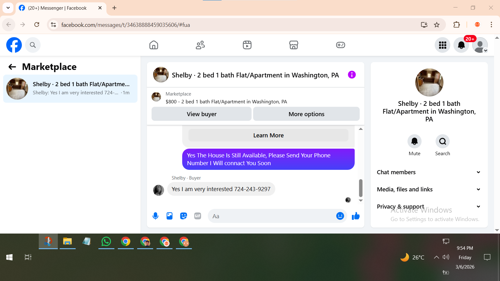Click browser Back button
Viewport: 500px width, 281px height.
(9, 25)
